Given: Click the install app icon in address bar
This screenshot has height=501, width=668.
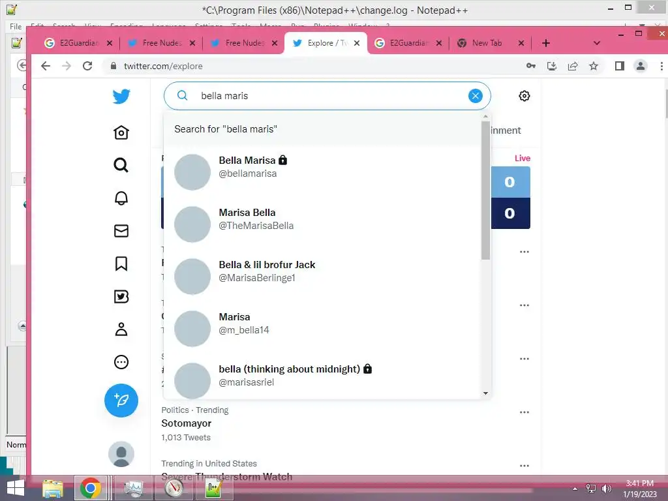Looking at the screenshot, I should 552,66.
